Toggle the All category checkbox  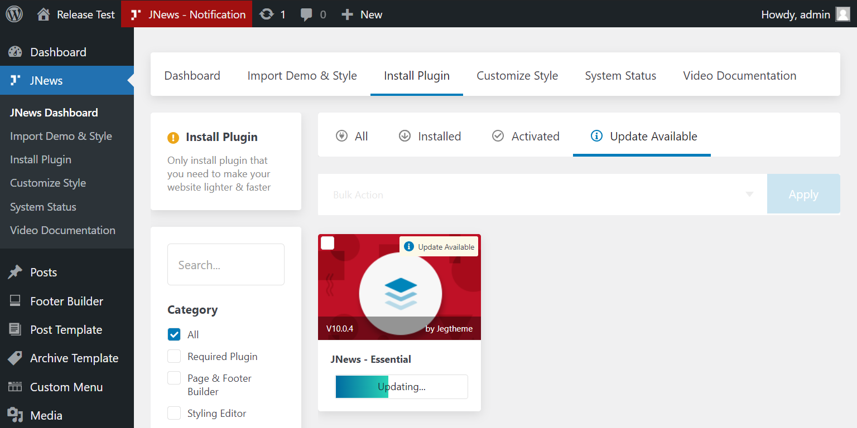(174, 334)
